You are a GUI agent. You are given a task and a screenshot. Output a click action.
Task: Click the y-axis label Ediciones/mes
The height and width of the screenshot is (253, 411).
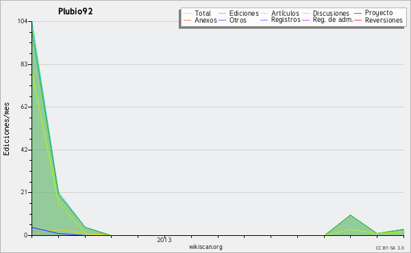point(6,129)
